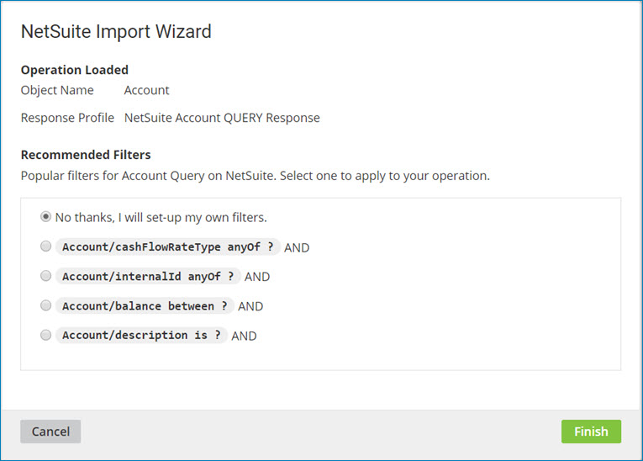Click the 'Popular filters for Account Query' description
The width and height of the screenshot is (643, 461).
pyautogui.click(x=255, y=176)
